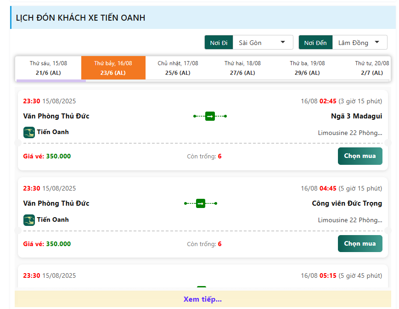Click Tiến Oanh logo in second trip card
Image resolution: width=399 pixels, height=309 pixels.
pyautogui.click(x=29, y=220)
